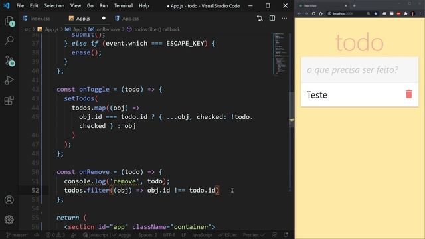Click the Open Changes icon in the editor toolbar
The height and width of the screenshot is (239, 425).
260,18
